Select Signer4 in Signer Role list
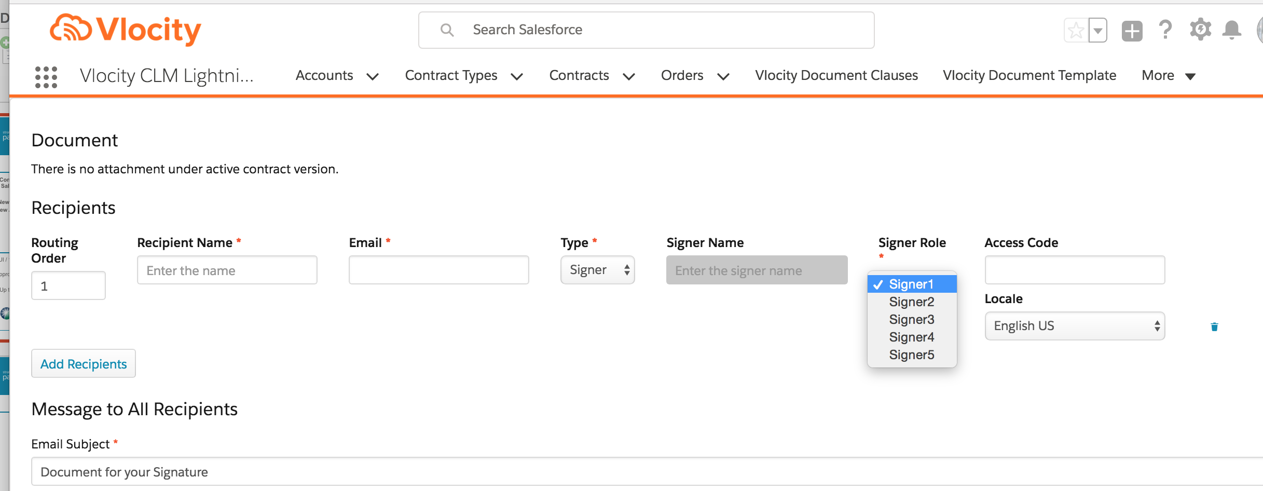Viewport: 1263px width, 491px height. [912, 337]
